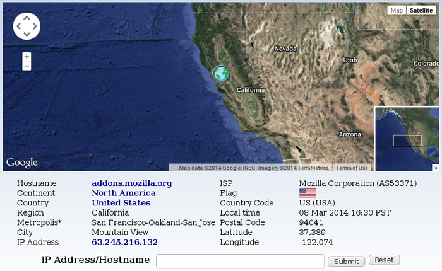Pan the map left with the arrow
Image resolution: width=442 pixels, height=271 pixels.
click(19, 26)
